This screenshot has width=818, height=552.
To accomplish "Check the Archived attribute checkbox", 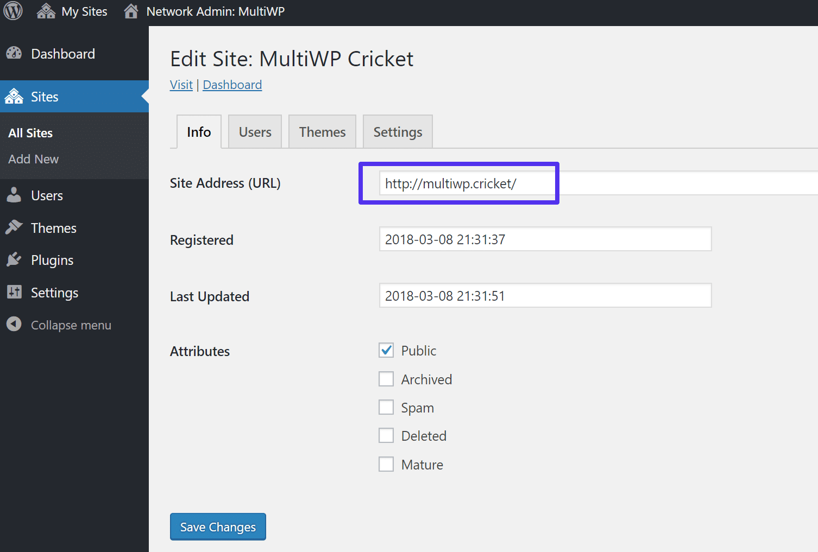I will point(386,379).
